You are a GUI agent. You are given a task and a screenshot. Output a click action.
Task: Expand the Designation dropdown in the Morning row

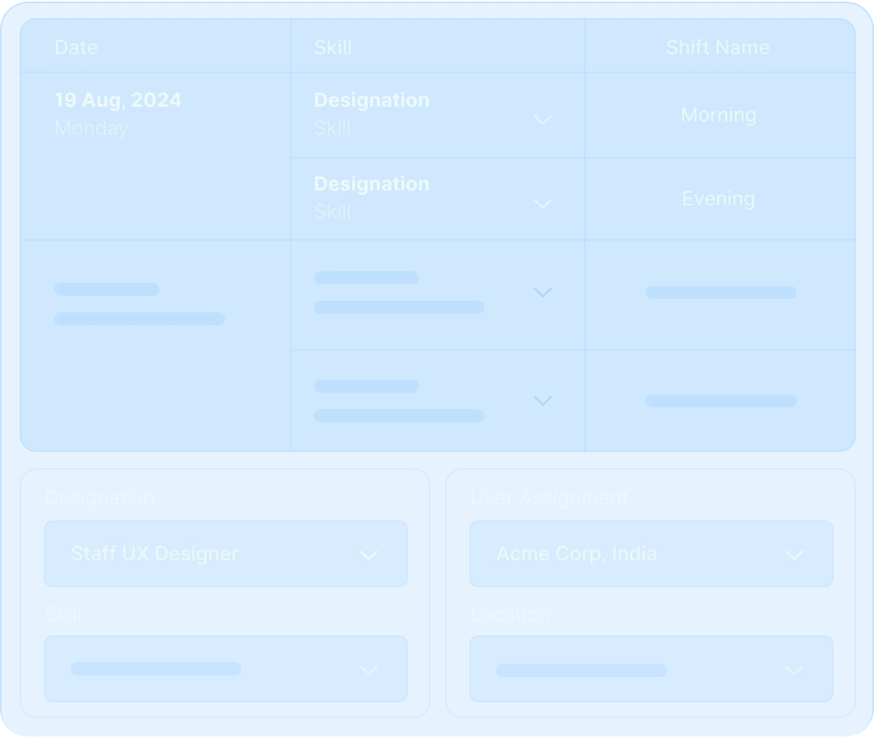point(542,120)
